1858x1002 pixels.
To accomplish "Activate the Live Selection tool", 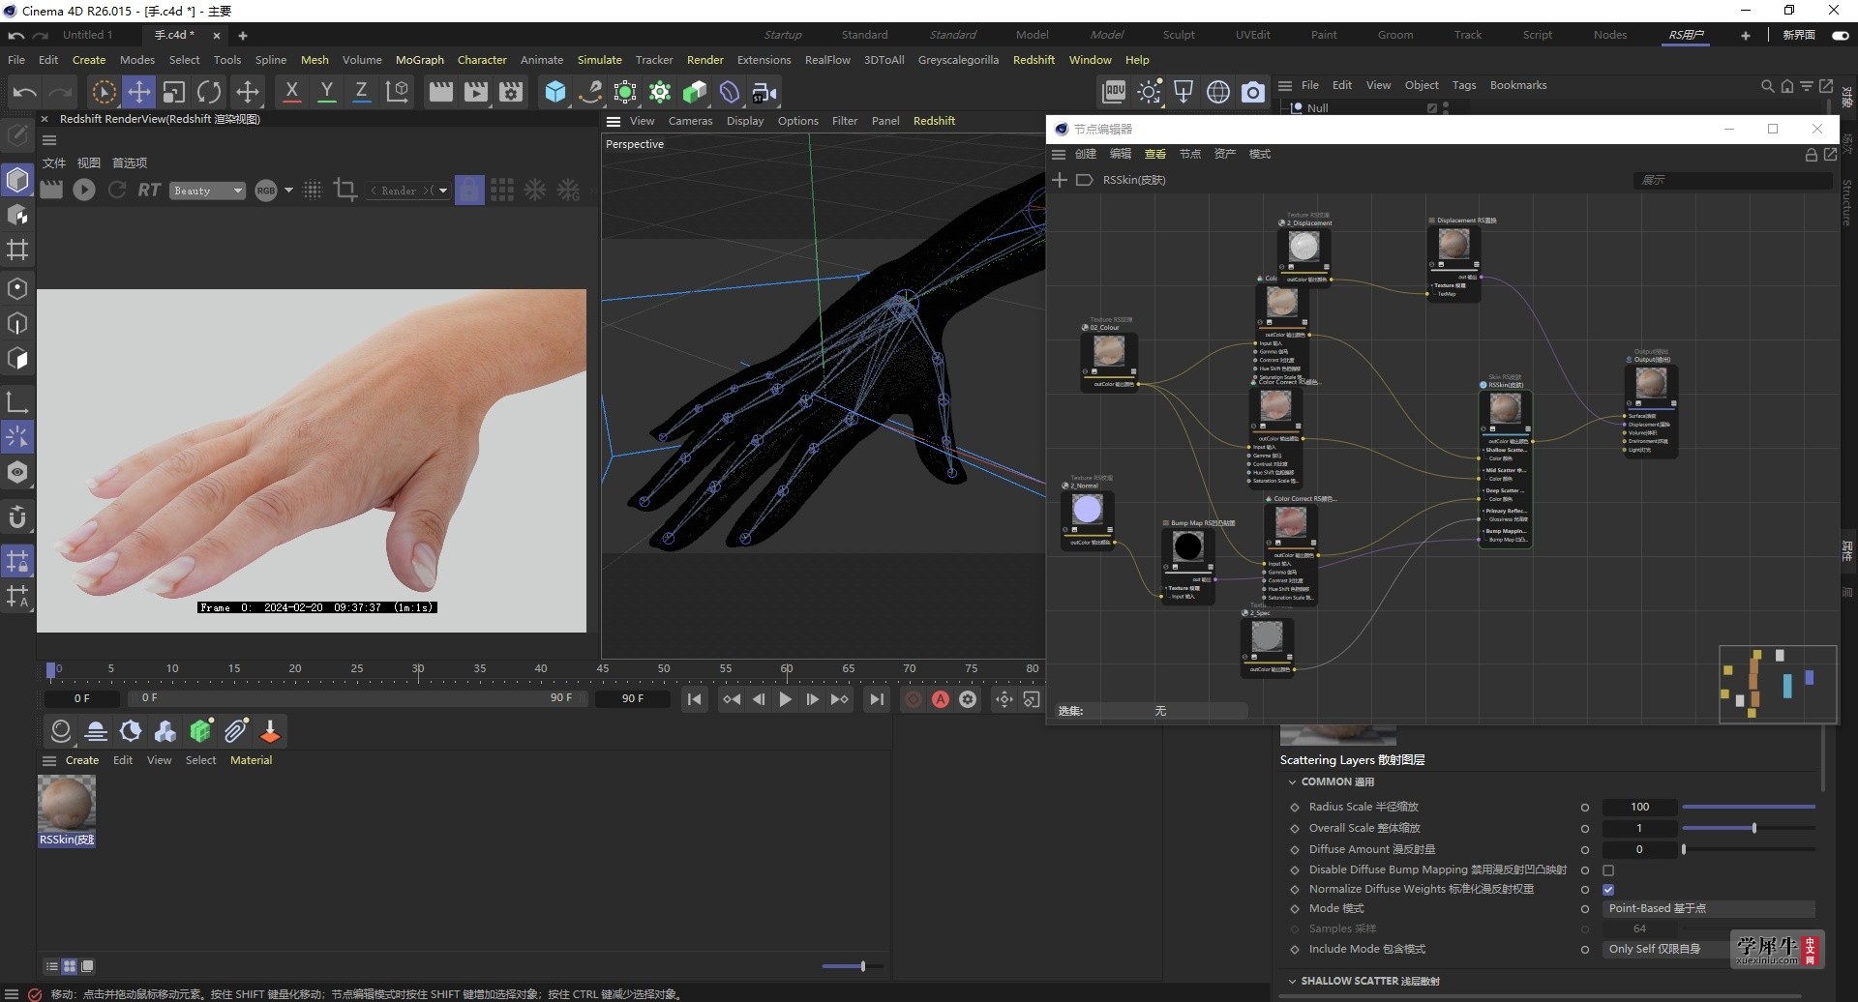I will coord(104,93).
